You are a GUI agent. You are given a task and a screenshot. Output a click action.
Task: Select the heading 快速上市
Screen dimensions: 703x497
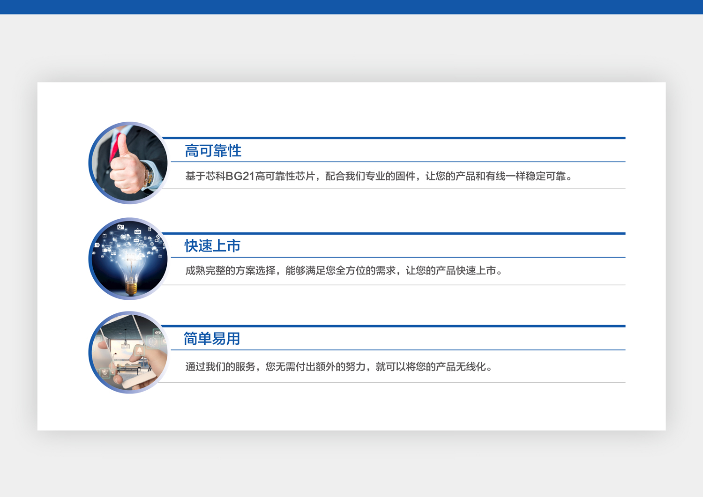tap(213, 245)
